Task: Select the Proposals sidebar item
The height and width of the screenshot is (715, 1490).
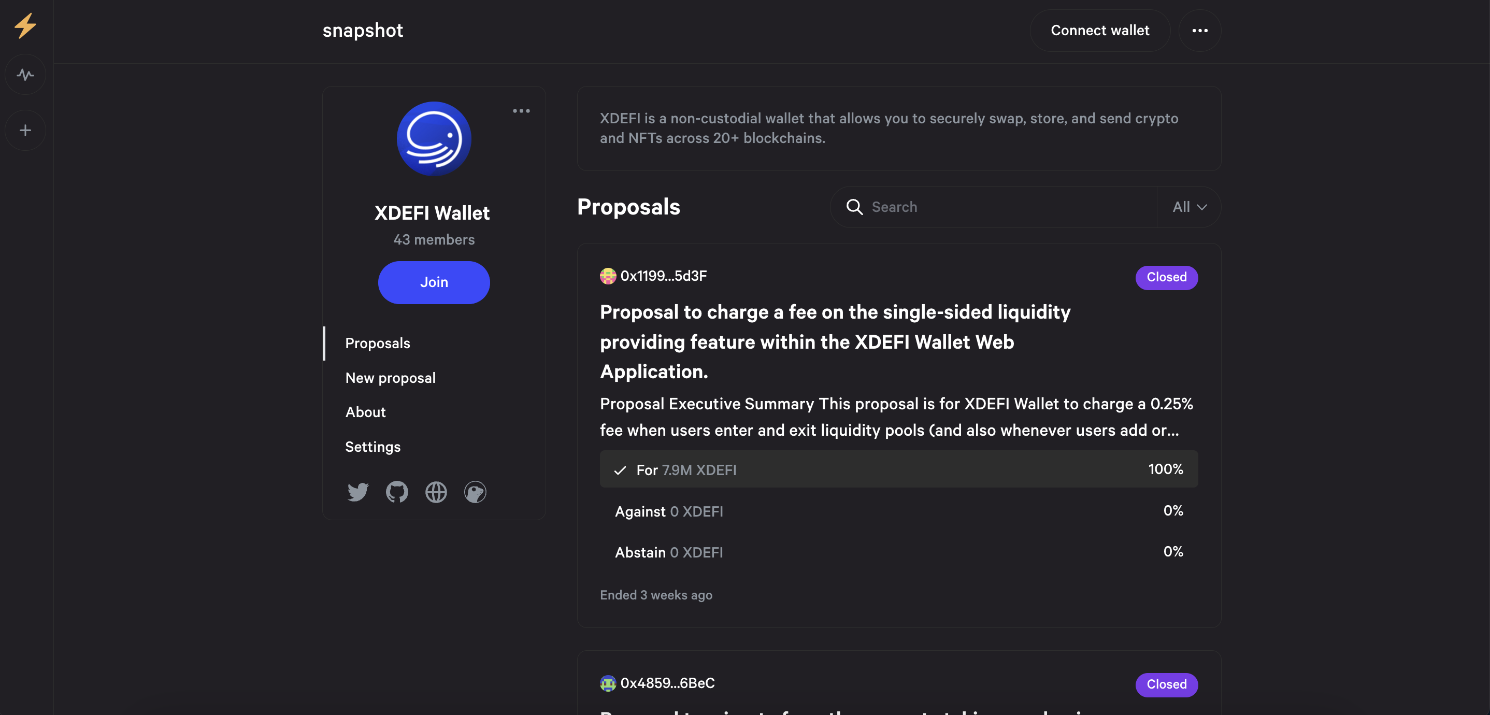Action: click(377, 343)
